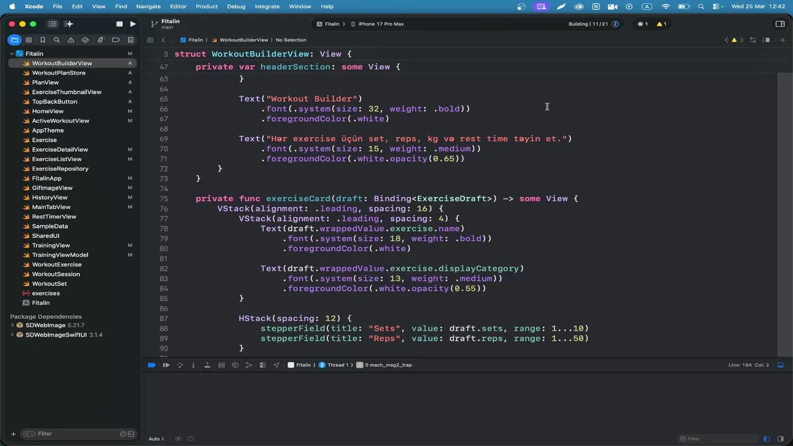Step out in debug bar
Viewport: 793px width, 446px height.
point(207,365)
